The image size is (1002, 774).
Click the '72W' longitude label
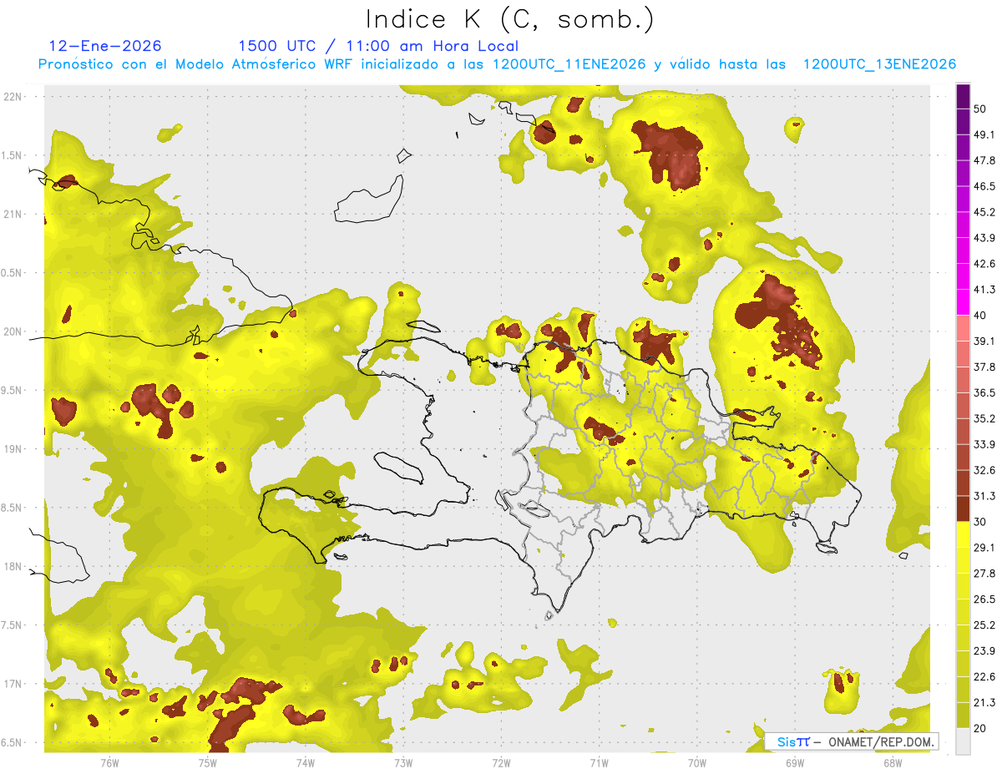tap(501, 763)
